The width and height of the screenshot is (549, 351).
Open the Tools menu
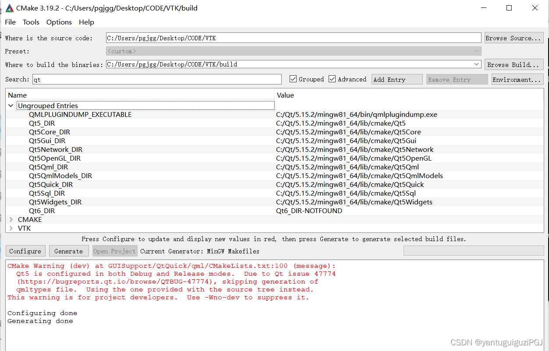pos(31,22)
